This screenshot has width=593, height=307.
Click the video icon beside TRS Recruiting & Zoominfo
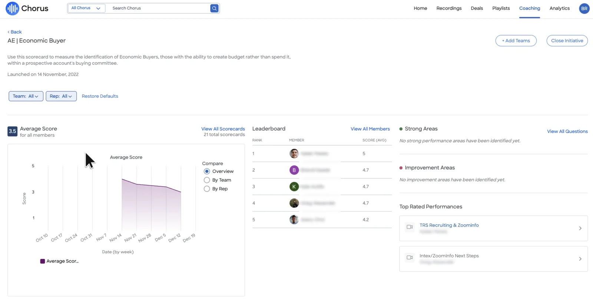coord(410,227)
